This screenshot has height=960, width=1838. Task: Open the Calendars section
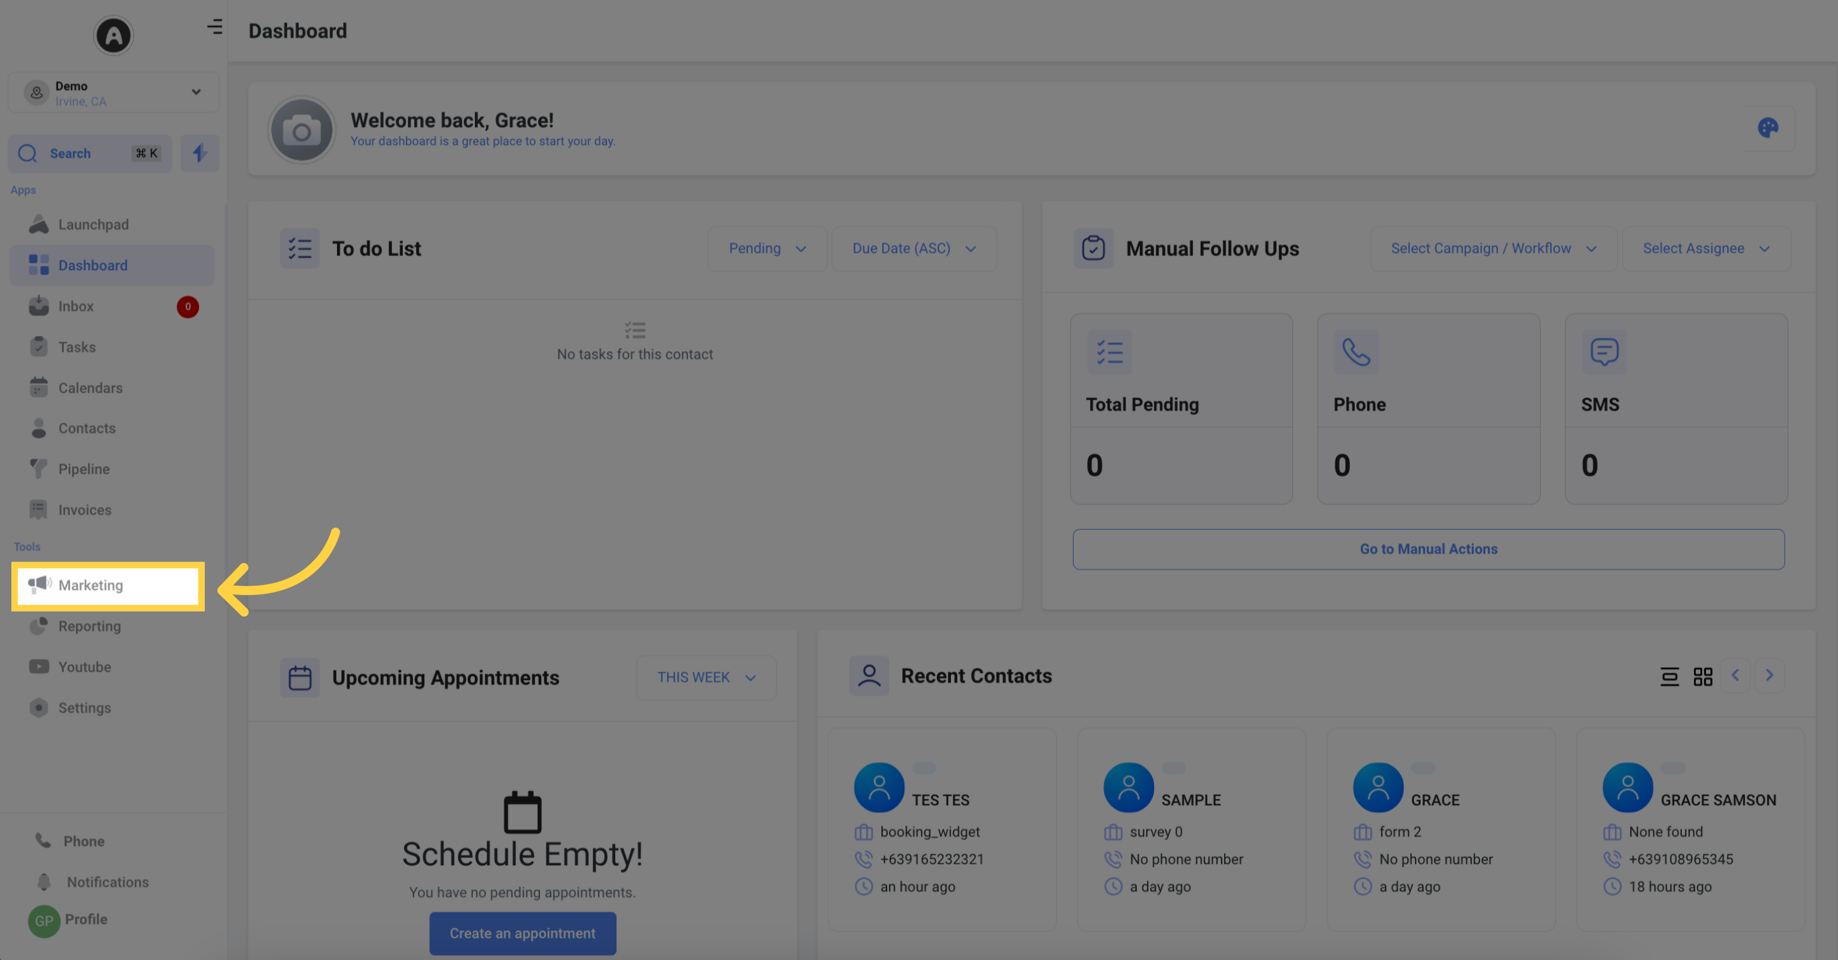click(x=90, y=386)
